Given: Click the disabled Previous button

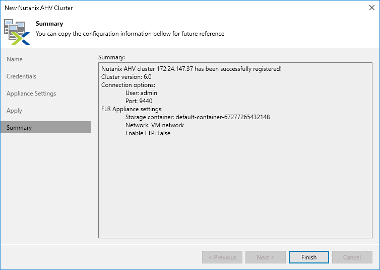Looking at the screenshot, I should pyautogui.click(x=222, y=257).
